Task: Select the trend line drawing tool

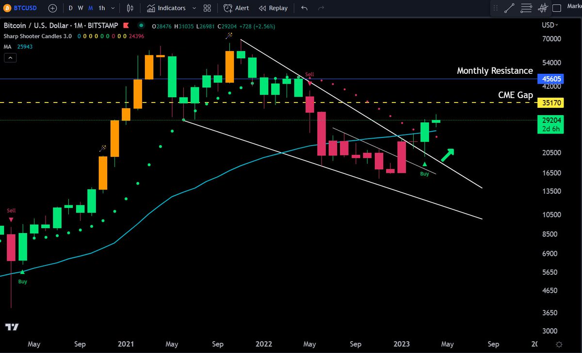Action: tap(509, 8)
